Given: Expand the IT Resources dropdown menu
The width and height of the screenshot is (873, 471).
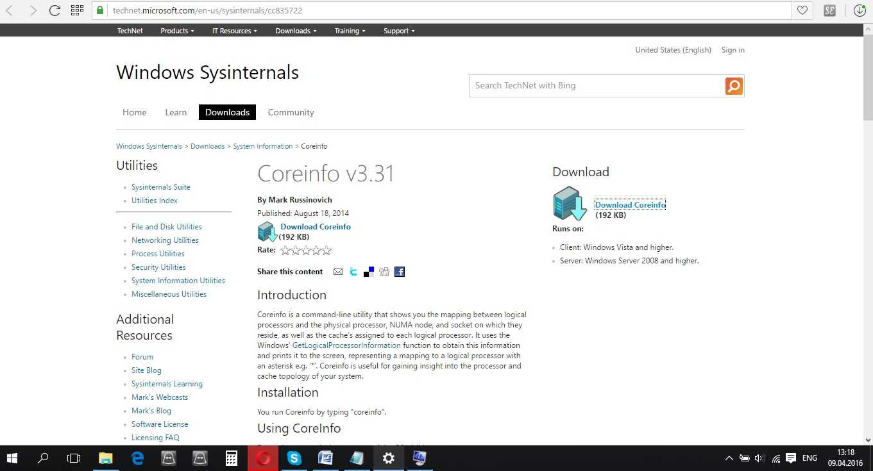Looking at the screenshot, I should coord(235,31).
